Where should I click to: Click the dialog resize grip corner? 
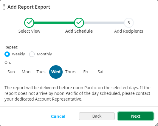click(157, 125)
